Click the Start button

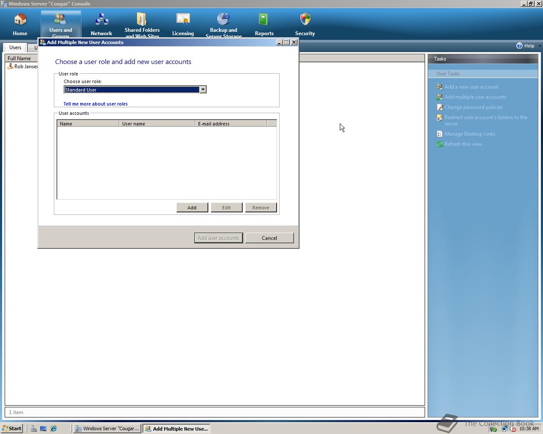pyautogui.click(x=12, y=428)
